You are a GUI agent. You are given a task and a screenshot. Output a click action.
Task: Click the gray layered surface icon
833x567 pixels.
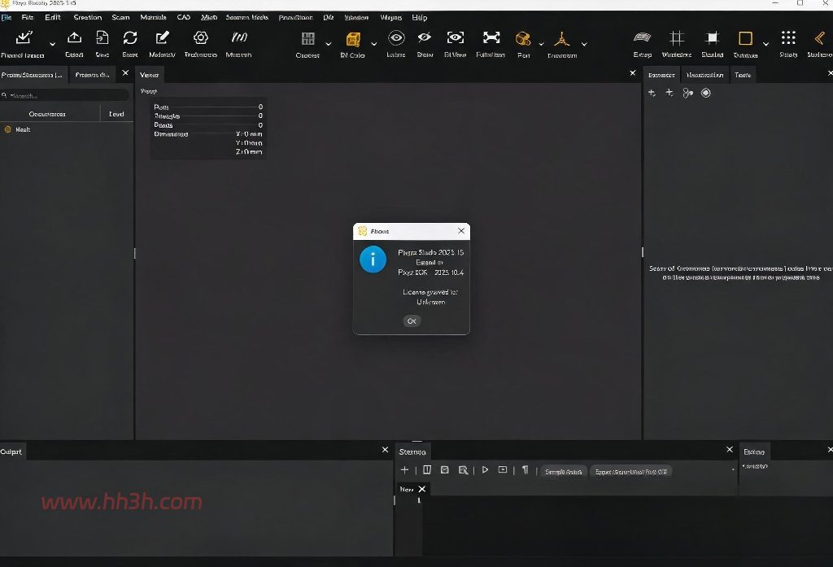click(643, 37)
